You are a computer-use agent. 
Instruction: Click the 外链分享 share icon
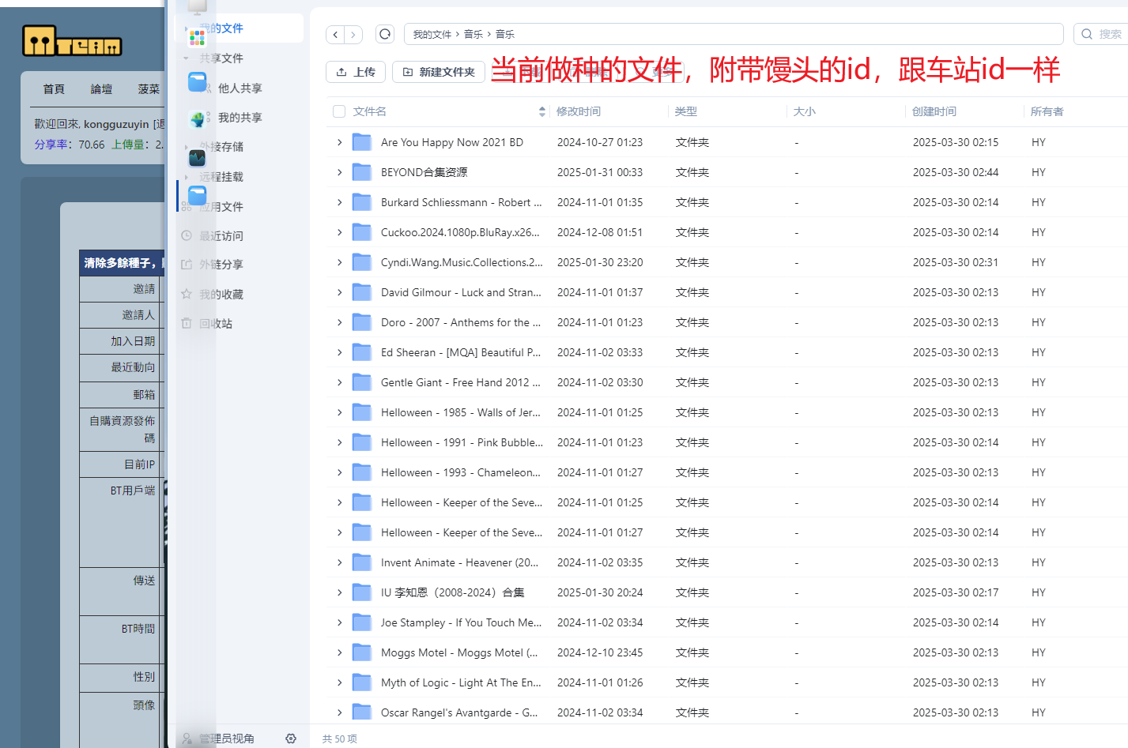187,265
